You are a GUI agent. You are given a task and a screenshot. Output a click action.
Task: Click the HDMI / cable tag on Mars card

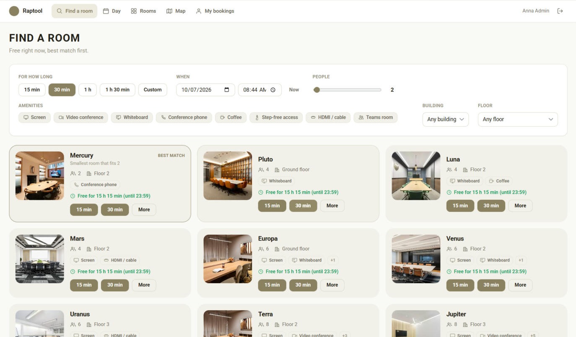pyautogui.click(x=120, y=260)
